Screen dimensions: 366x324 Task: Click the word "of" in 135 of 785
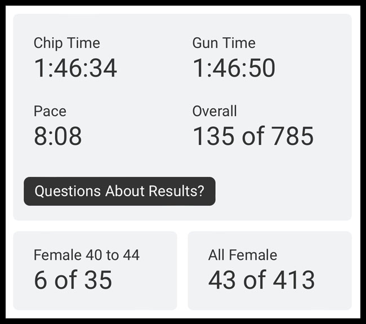pyautogui.click(x=253, y=136)
